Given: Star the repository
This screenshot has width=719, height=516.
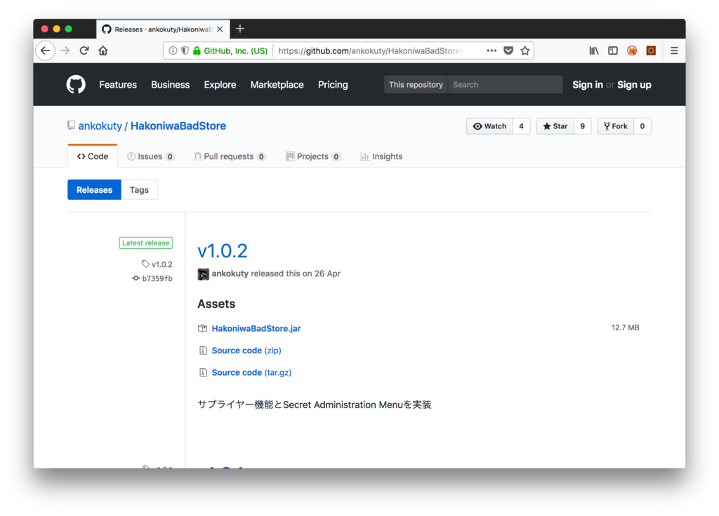Looking at the screenshot, I should [555, 126].
